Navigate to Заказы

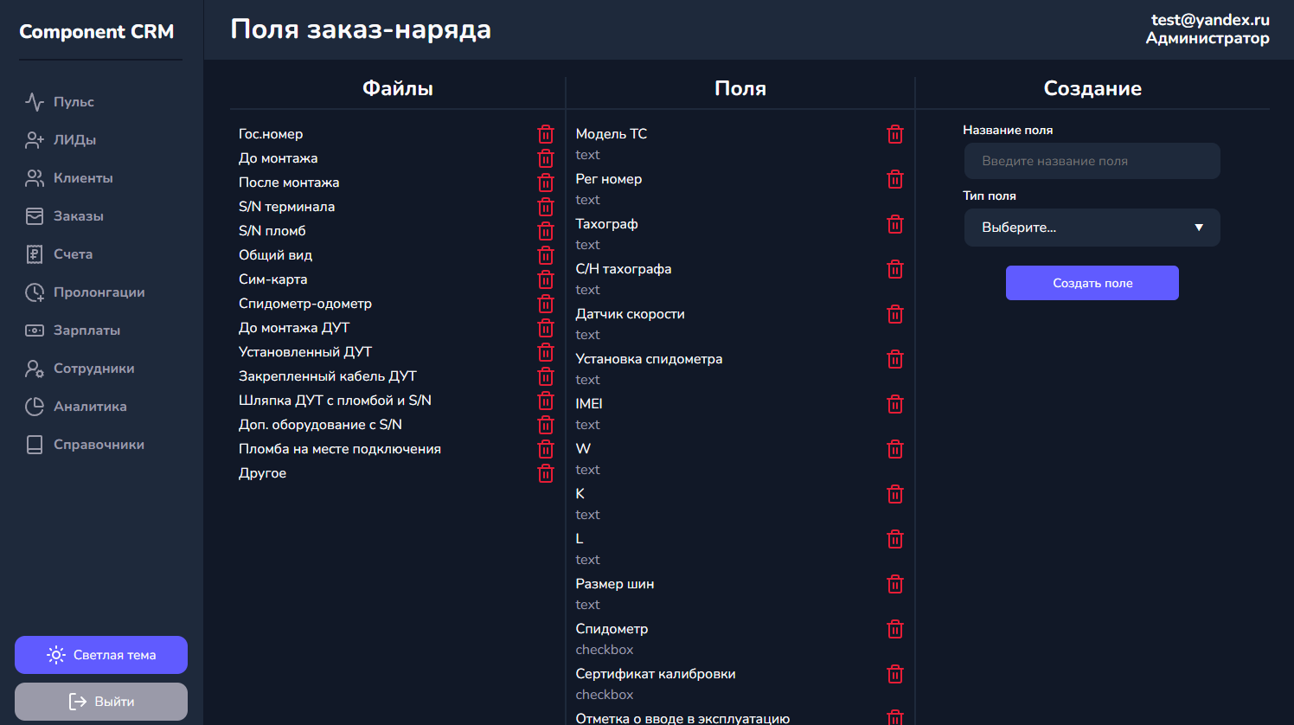coord(64,216)
